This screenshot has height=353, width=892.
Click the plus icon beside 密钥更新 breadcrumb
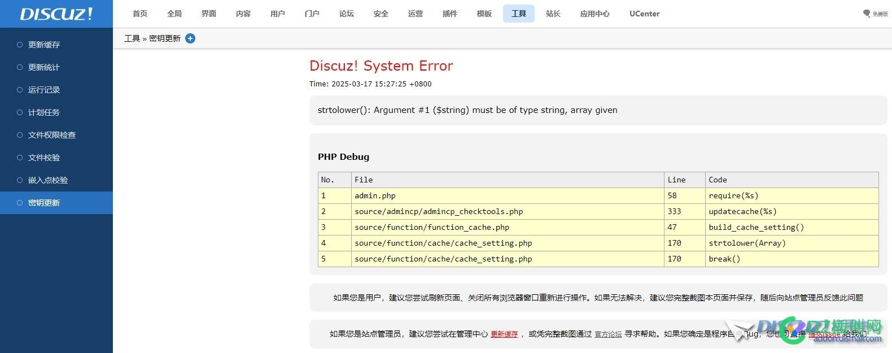pos(190,38)
